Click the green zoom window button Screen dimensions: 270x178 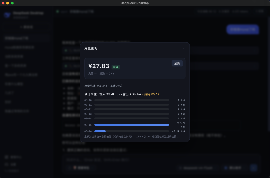click(12, 3)
